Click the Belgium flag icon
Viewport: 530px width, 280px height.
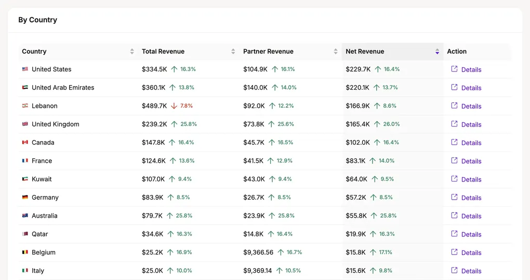coord(25,252)
